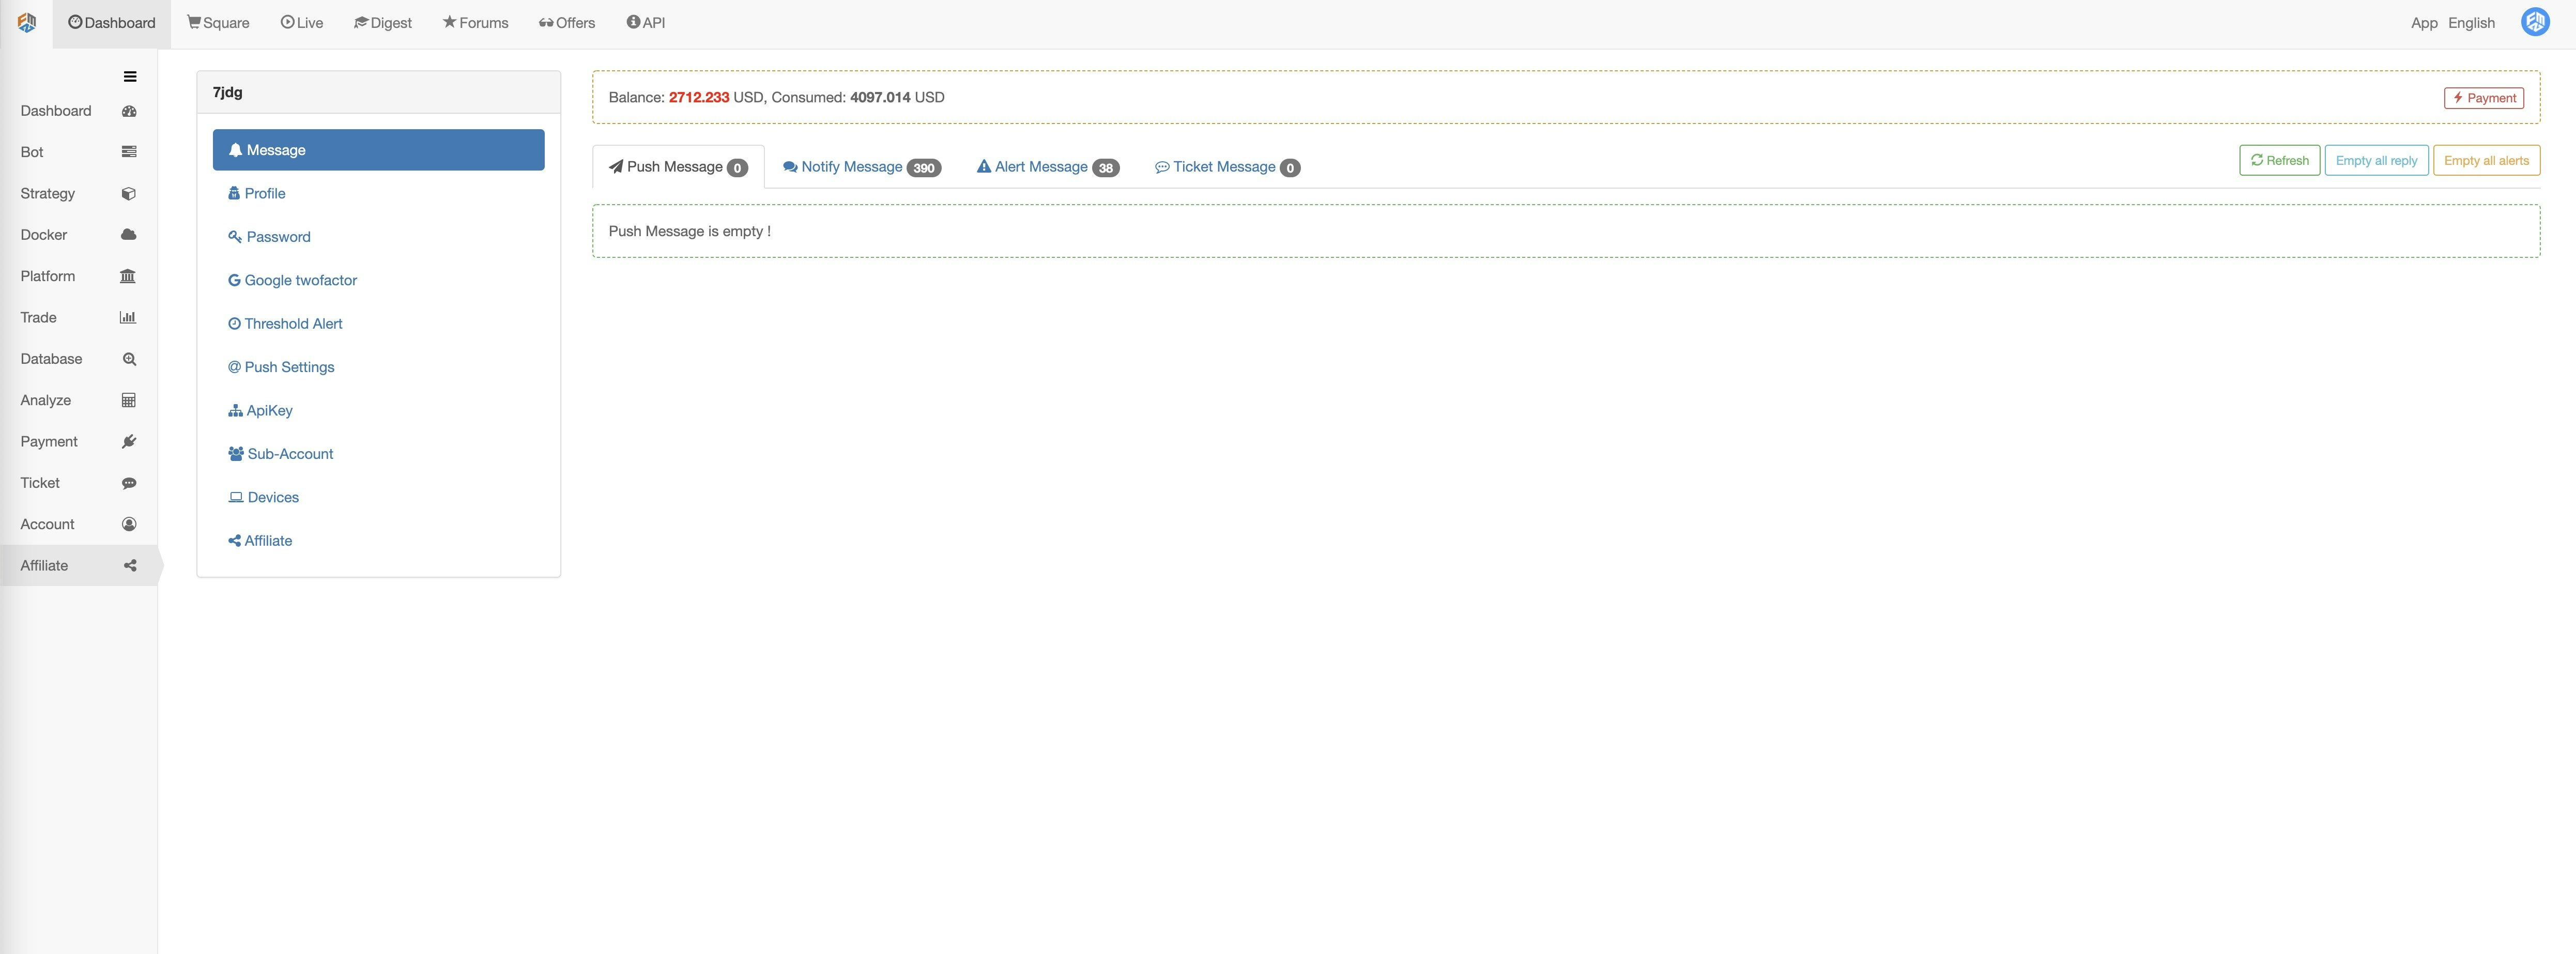Click the key icon beside Password
The height and width of the screenshot is (954, 2576).
pyautogui.click(x=235, y=237)
